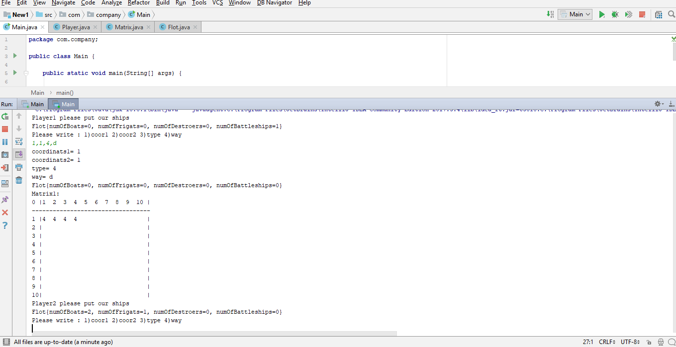Clear all console output with trash icon
The width and height of the screenshot is (676, 347).
tap(19, 180)
